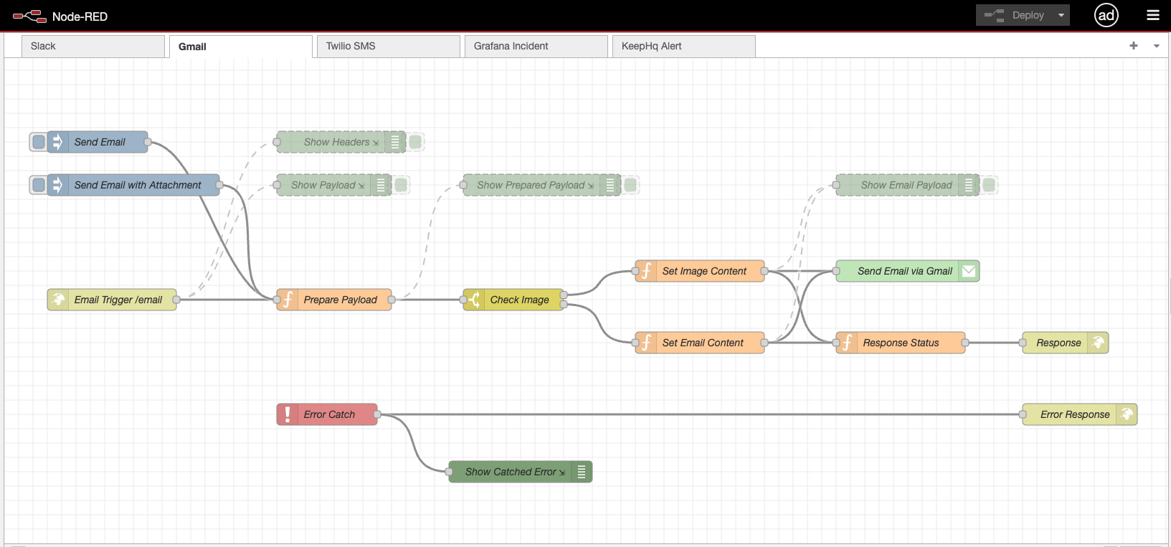Image resolution: width=1171 pixels, height=547 pixels.
Task: Click the Show Catched Error debug list icon
Action: coord(582,472)
